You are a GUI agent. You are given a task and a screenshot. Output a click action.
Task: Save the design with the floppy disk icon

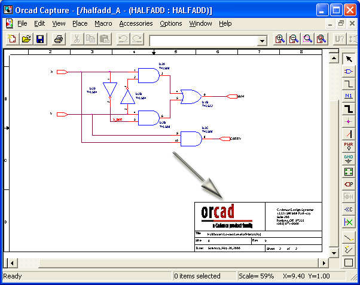[40, 39]
